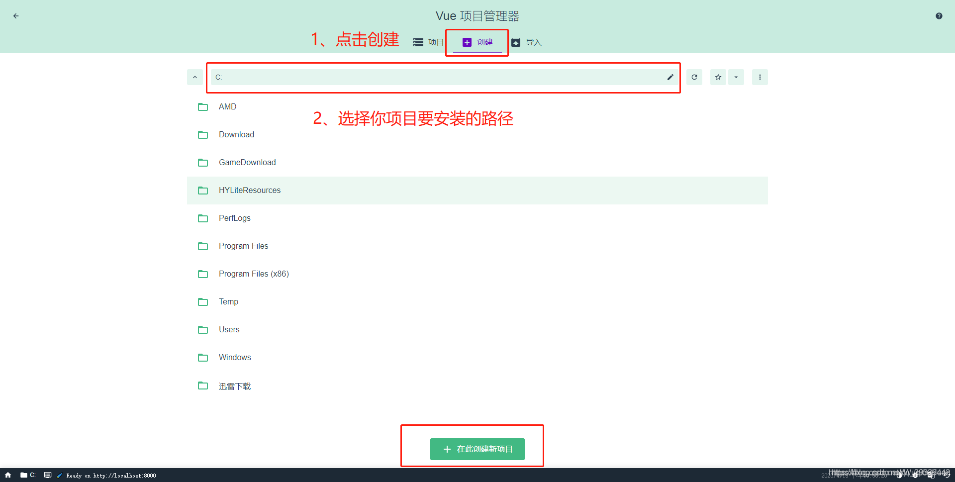Screen dimensions: 955x482
Task: Open the GameDownload folder
Action: click(x=477, y=163)
